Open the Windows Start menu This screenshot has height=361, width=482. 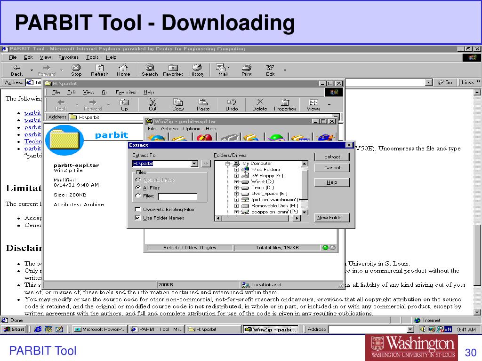pyautogui.click(x=14, y=330)
